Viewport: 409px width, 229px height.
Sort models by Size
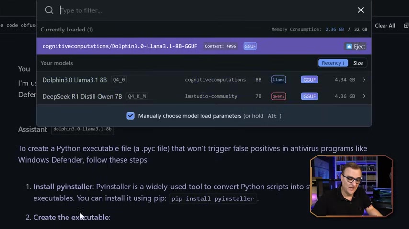[358, 63]
